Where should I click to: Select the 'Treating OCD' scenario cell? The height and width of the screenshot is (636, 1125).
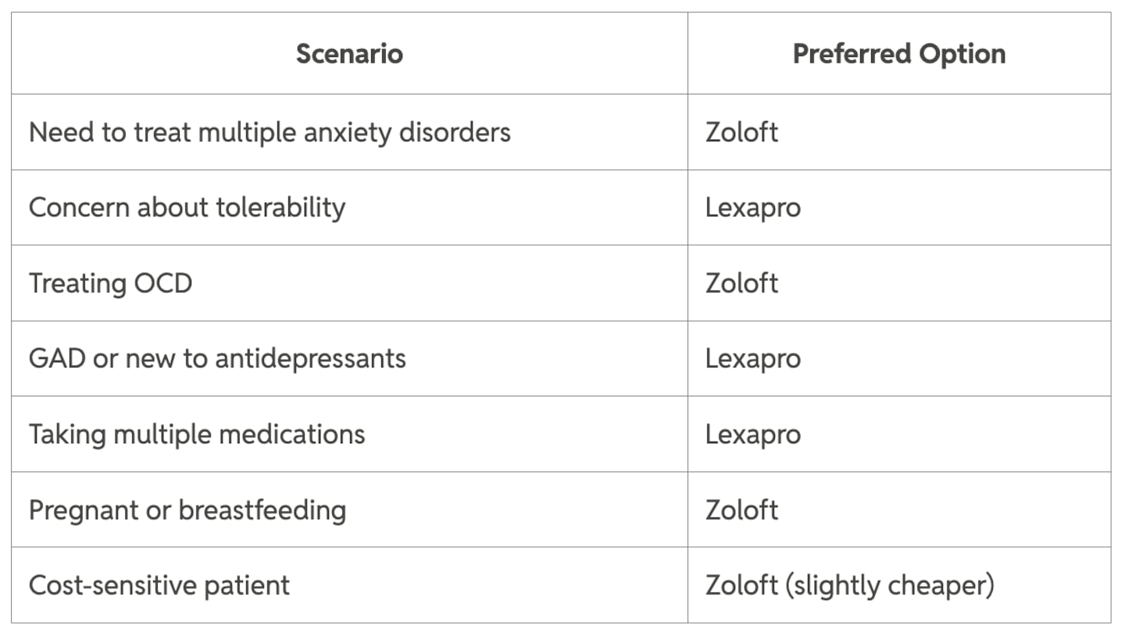[x=110, y=282]
